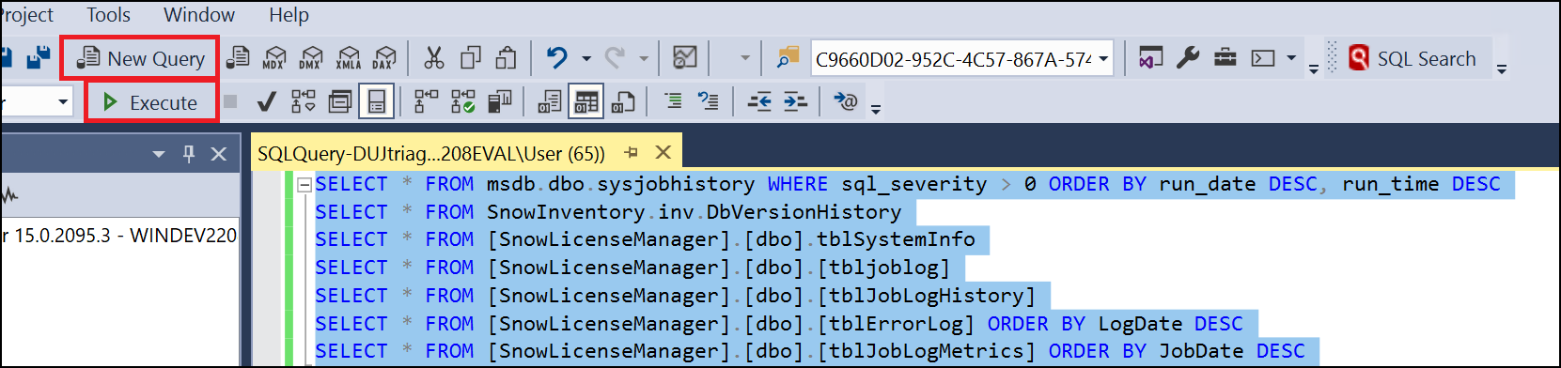The height and width of the screenshot is (368, 1561).
Task: Close the SQLQuery-DUJtriag tab
Action: click(x=663, y=152)
